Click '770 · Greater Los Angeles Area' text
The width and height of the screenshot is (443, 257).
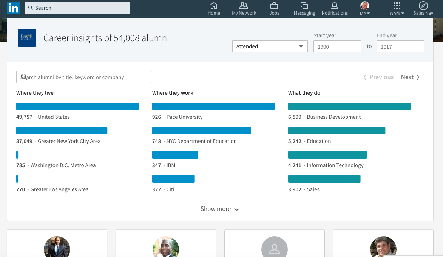pyautogui.click(x=52, y=189)
